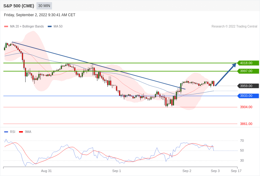Click the 3904.00 red support label
This screenshot has height=176, width=260.
click(246, 107)
